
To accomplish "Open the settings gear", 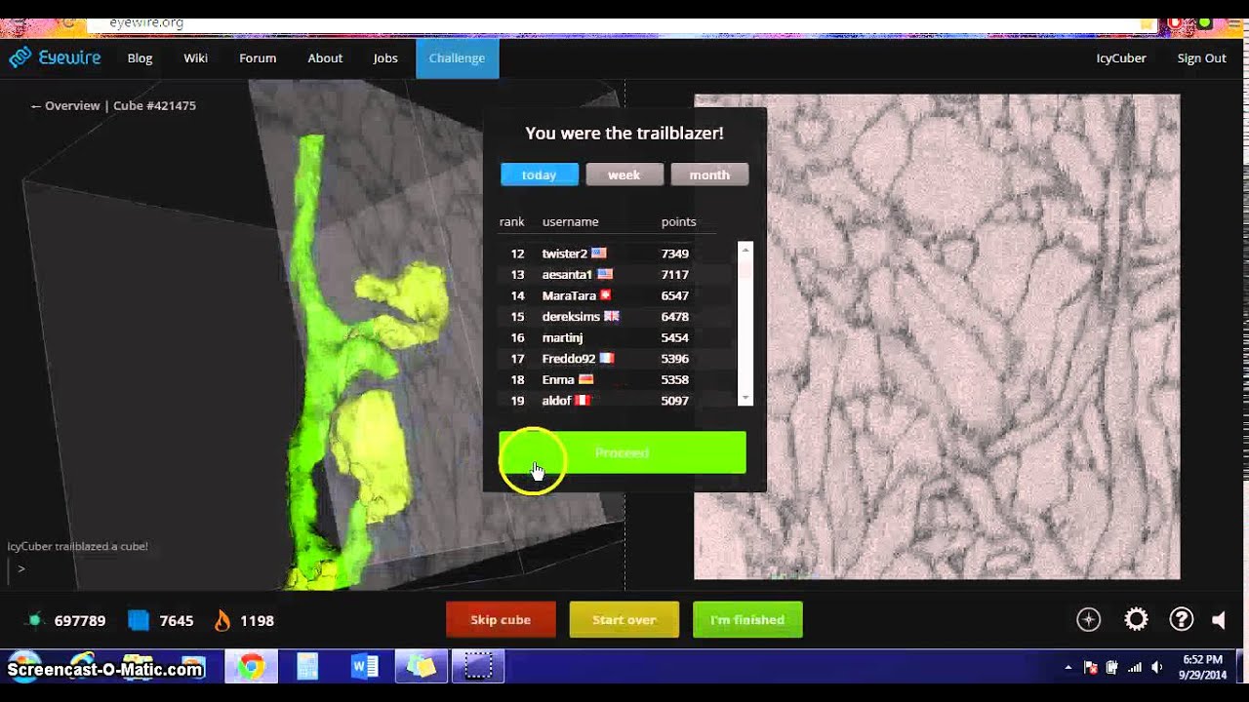I will pos(1136,619).
